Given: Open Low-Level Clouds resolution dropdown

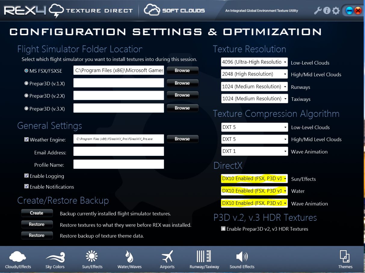Looking at the screenshot, I should tap(255, 62).
